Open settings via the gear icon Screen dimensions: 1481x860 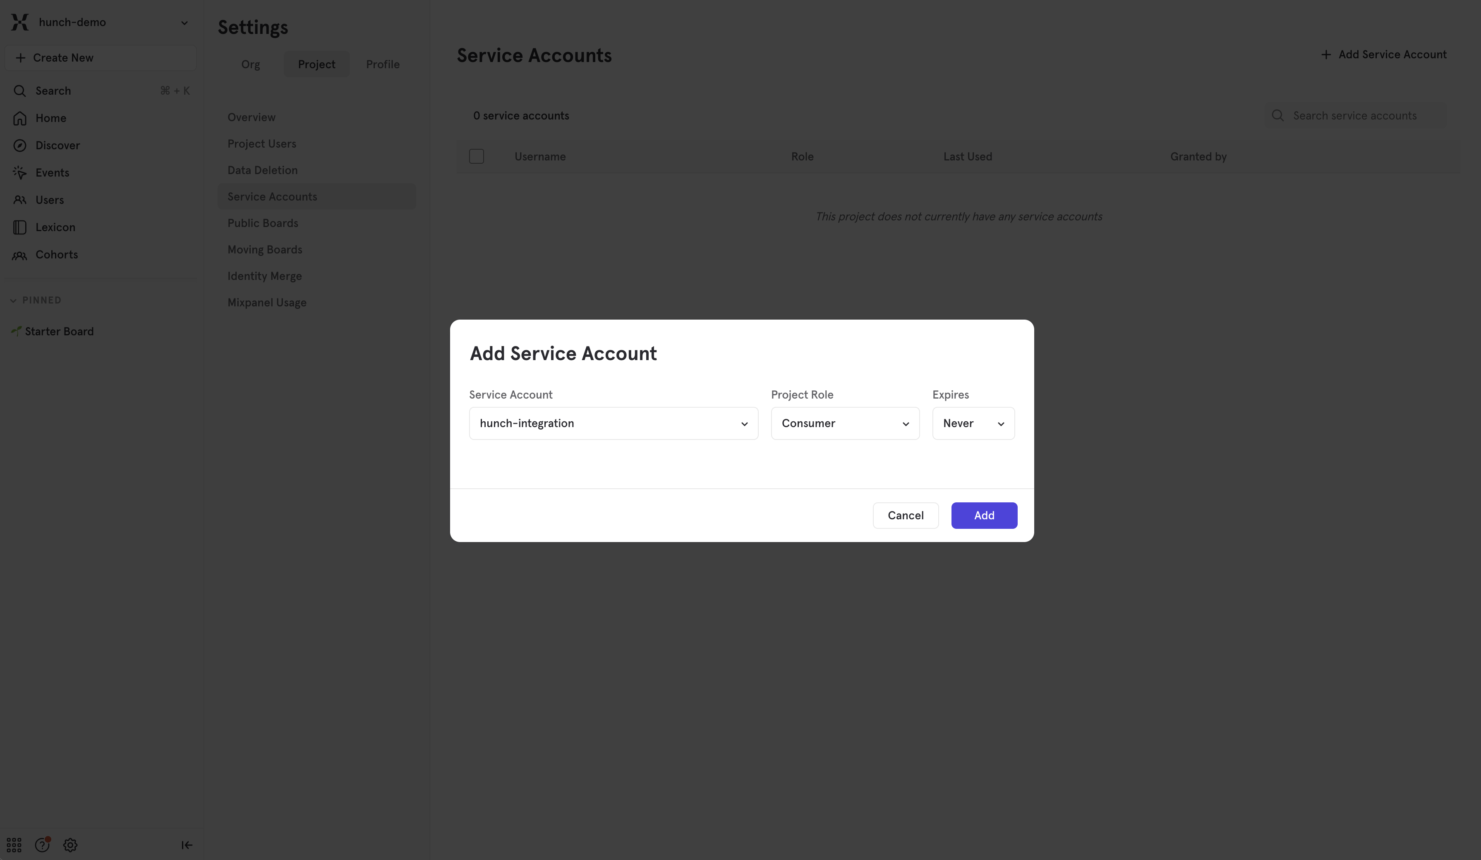coord(70,844)
